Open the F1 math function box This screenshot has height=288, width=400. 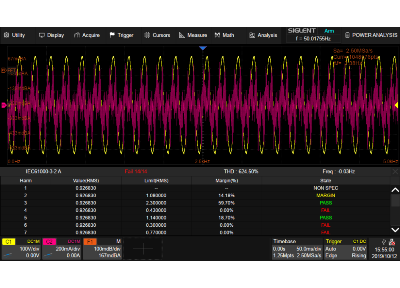click(102, 248)
